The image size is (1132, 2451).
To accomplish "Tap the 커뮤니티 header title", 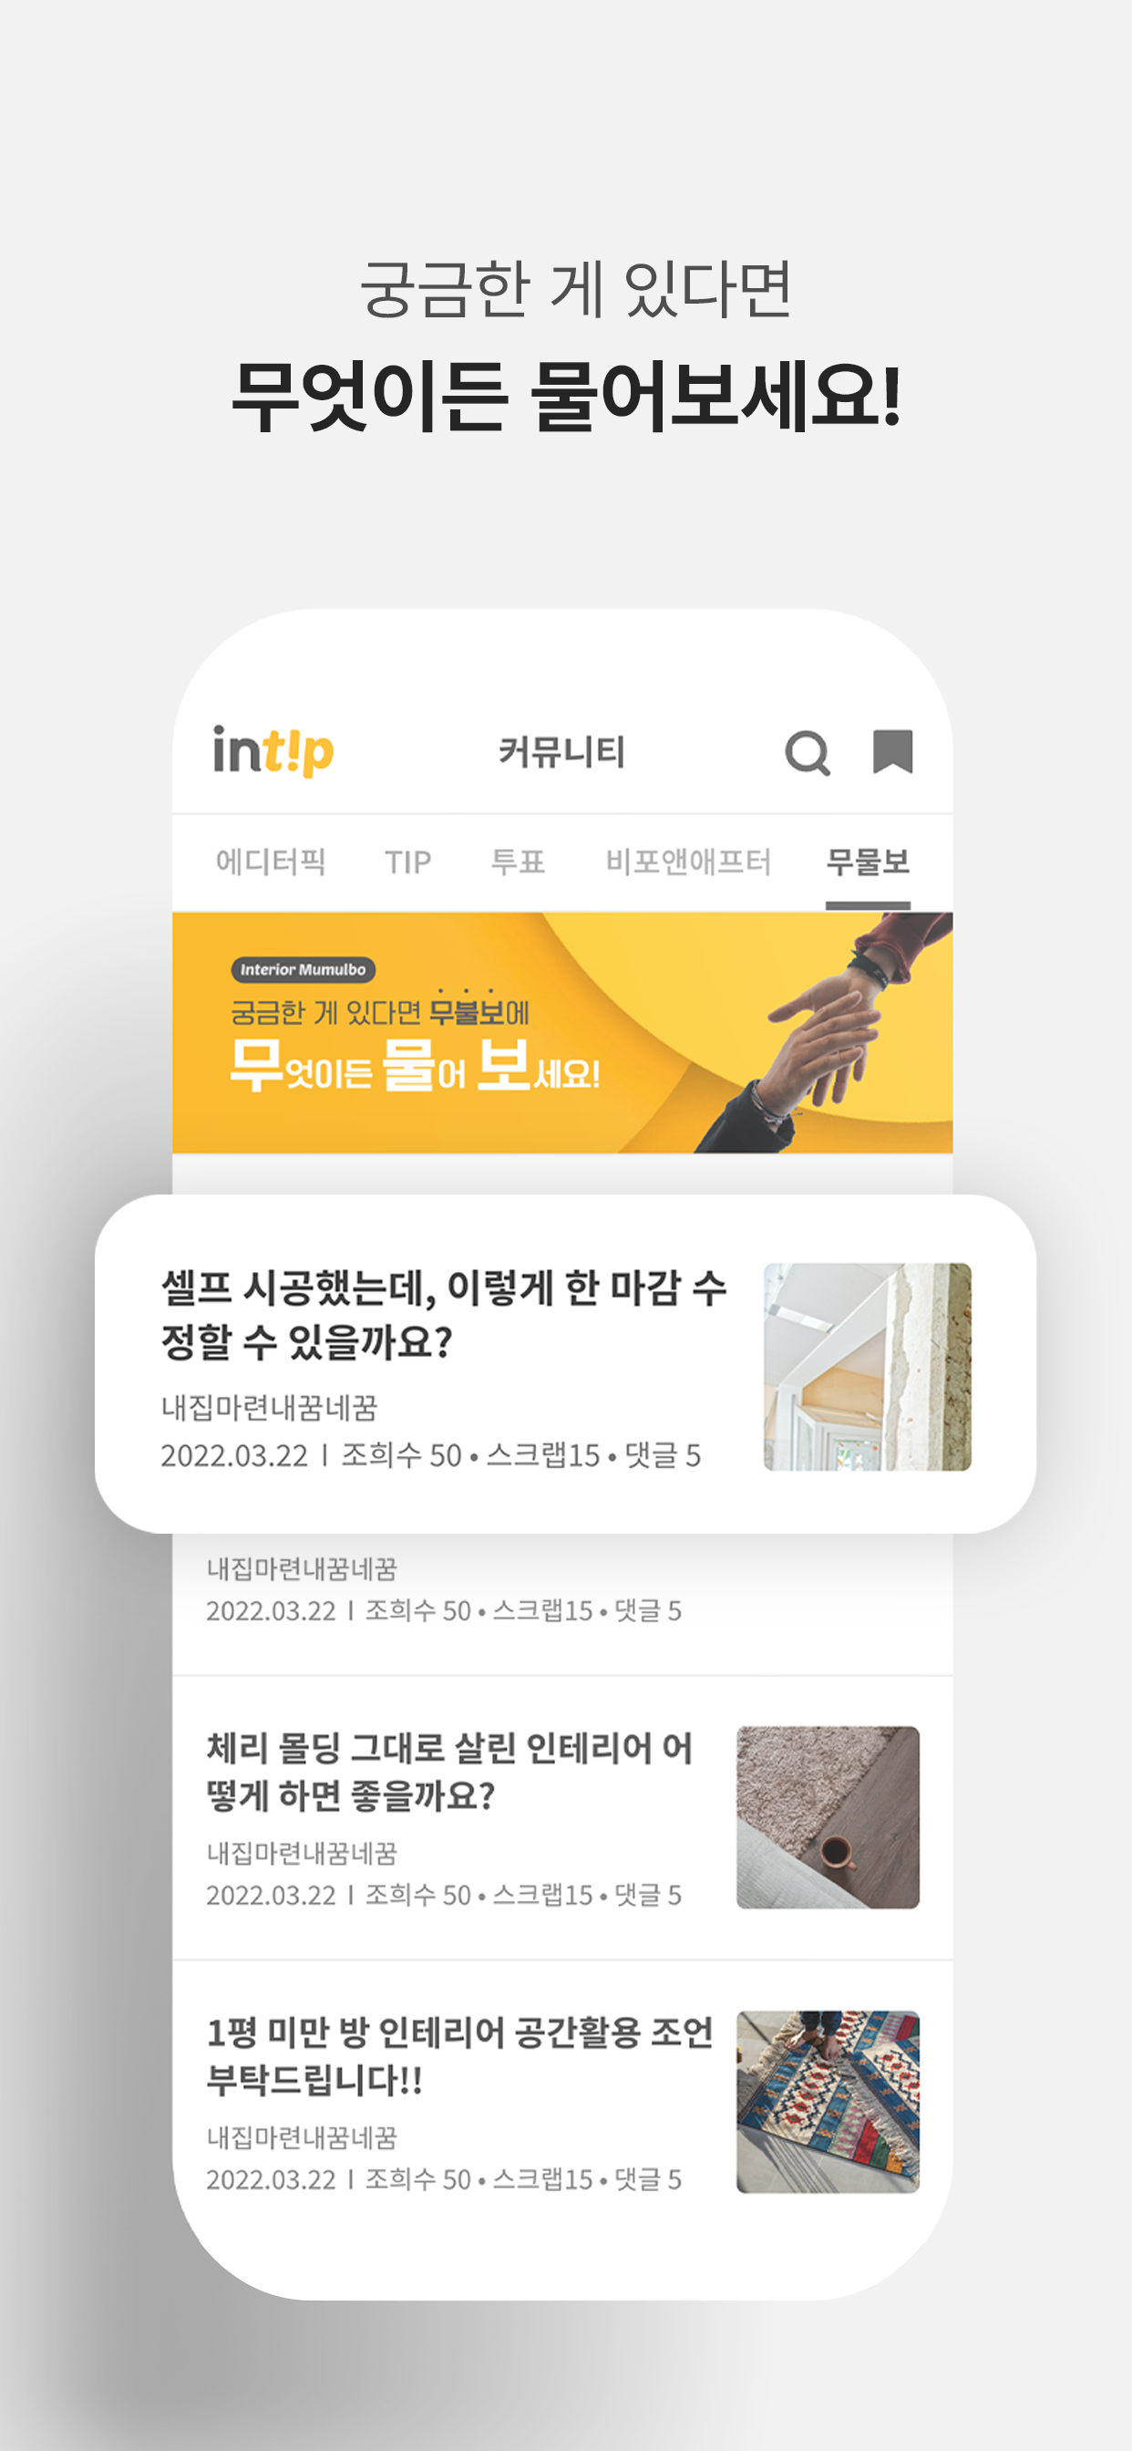I will click(x=562, y=751).
